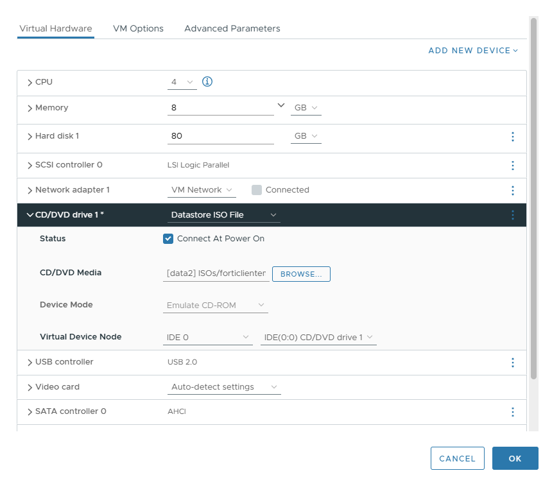
Task: Click the BROWSE button
Action: [x=301, y=274]
